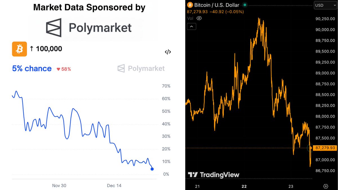The width and height of the screenshot is (338, 190).
Task: Open the embed code icon
Action: [168, 52]
